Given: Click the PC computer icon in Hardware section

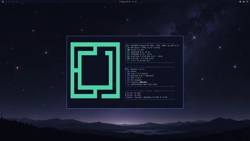Looking at the screenshot, I should tap(126, 45).
